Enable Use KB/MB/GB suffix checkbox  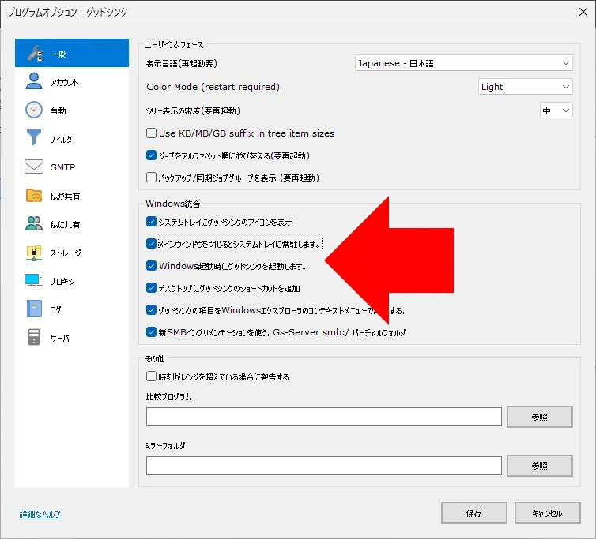[151, 133]
